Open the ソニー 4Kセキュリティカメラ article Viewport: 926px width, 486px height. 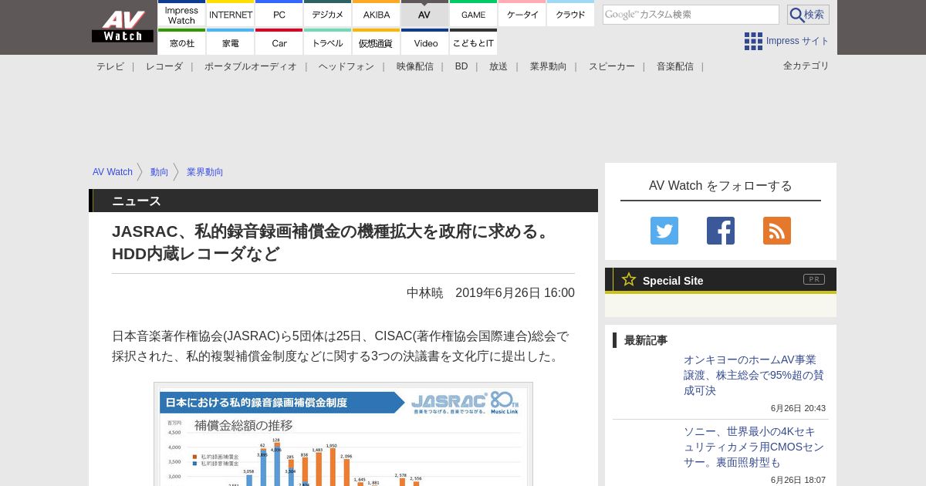pyautogui.click(x=754, y=447)
